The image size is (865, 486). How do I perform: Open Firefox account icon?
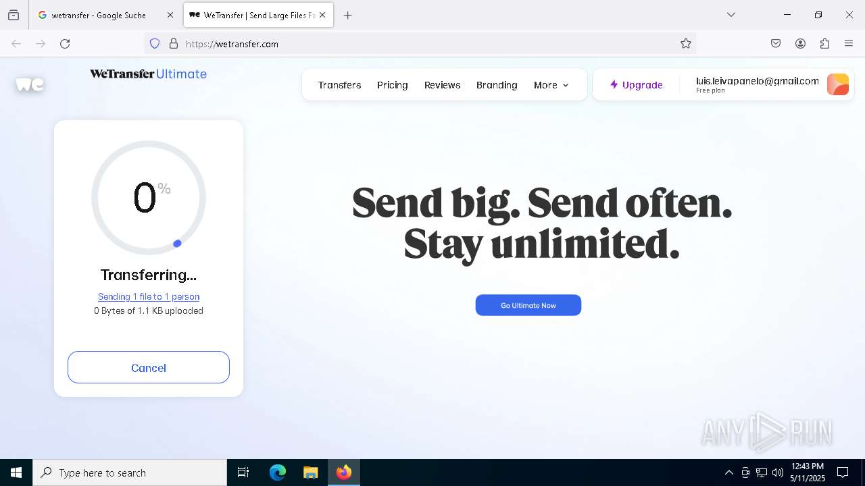800,44
